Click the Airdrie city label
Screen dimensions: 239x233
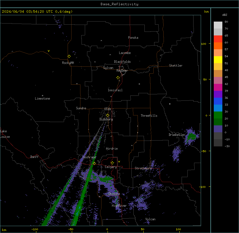(112, 149)
